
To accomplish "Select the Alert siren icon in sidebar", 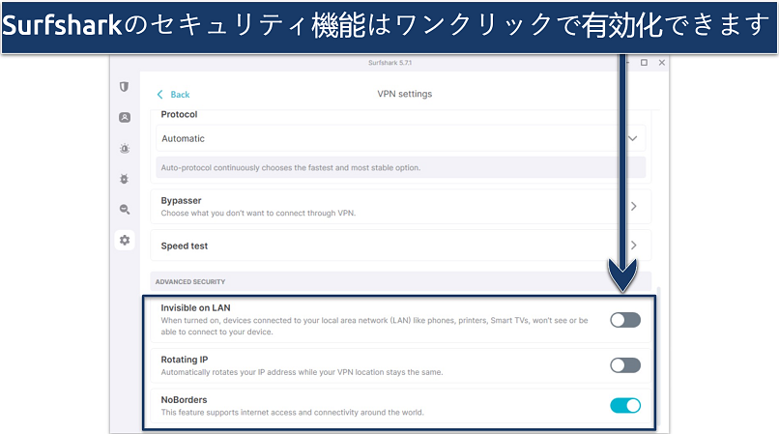I will (124, 148).
